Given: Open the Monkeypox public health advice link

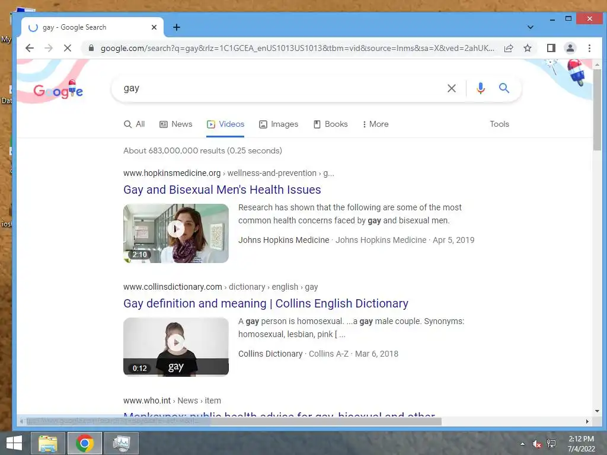Looking at the screenshot, I should pos(279,414).
